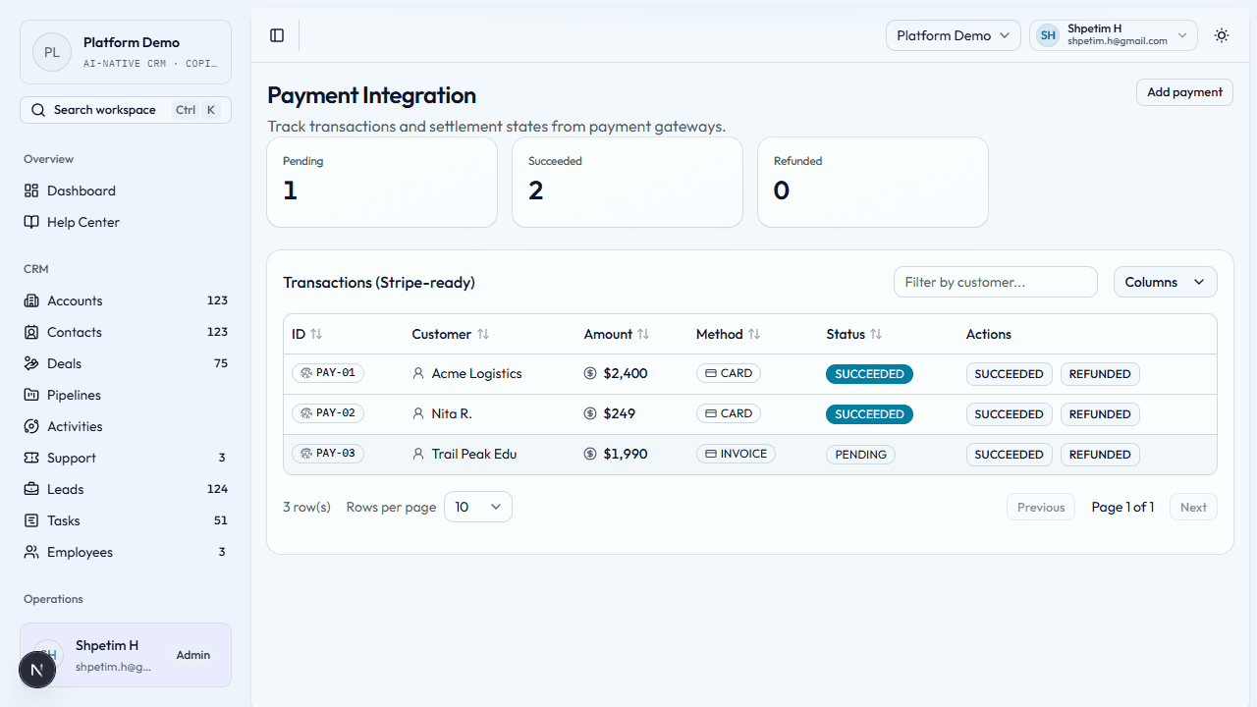1257x707 pixels.
Task: Open the Columns visibility dropdown
Action: coord(1164,282)
